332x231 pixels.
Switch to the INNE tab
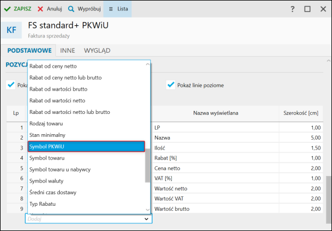coord(67,51)
